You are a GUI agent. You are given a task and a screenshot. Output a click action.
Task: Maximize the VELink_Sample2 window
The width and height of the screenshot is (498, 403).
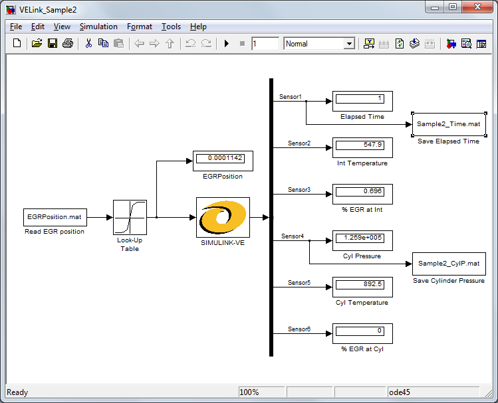point(453,7)
